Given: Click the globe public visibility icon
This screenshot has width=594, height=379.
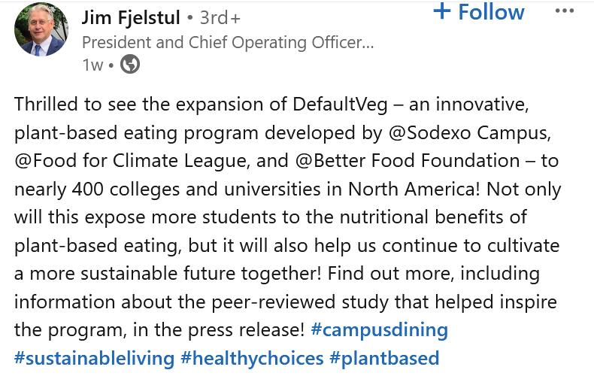Looking at the screenshot, I should (x=130, y=65).
